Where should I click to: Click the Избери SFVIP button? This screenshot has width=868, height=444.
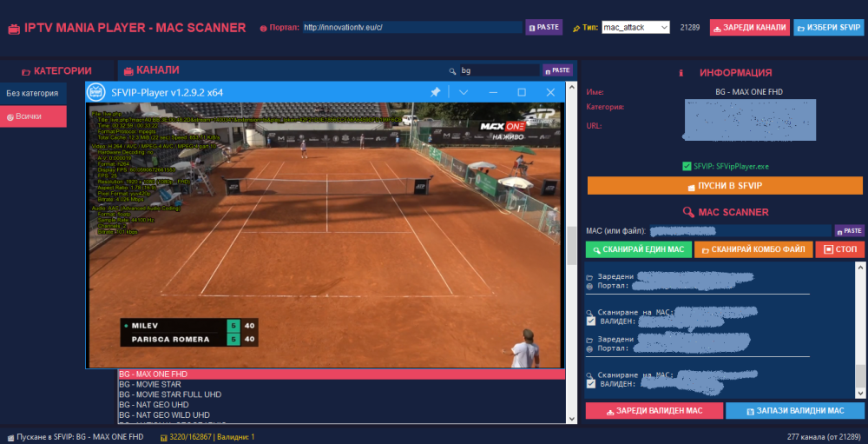[828, 27]
